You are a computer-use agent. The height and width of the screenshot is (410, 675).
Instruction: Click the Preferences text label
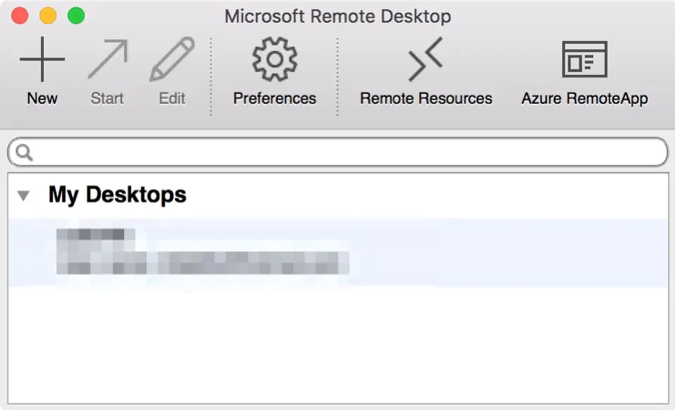pyautogui.click(x=275, y=99)
